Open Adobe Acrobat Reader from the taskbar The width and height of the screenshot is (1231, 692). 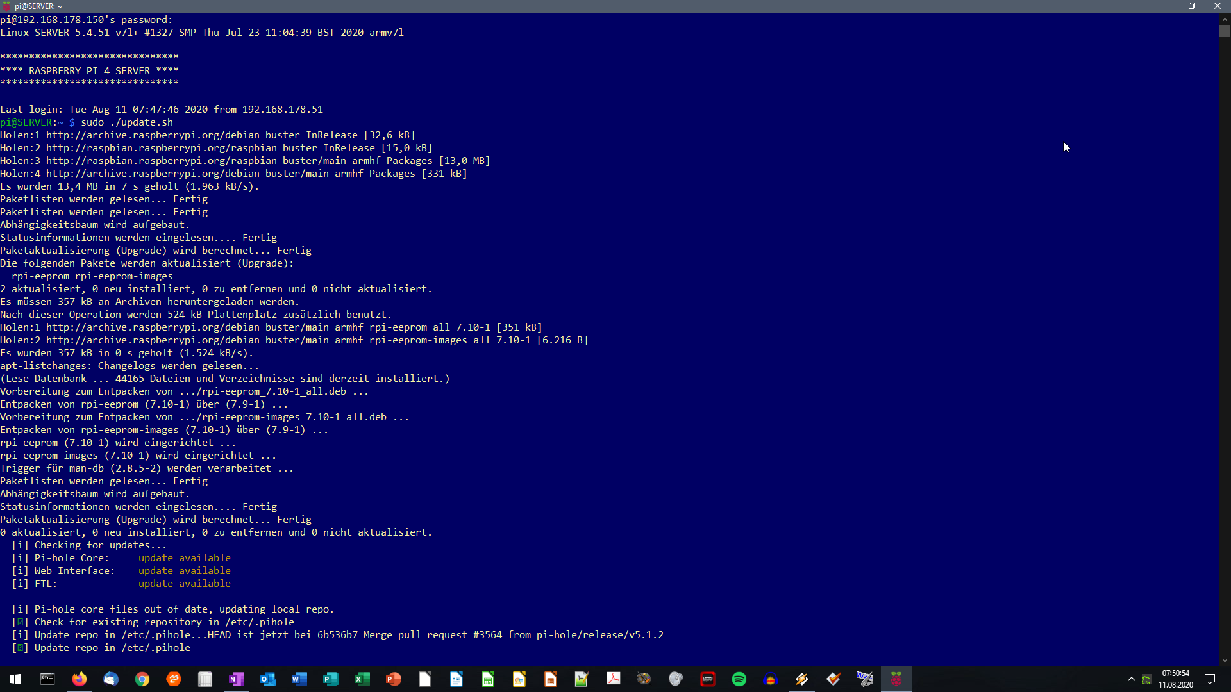pos(613,679)
